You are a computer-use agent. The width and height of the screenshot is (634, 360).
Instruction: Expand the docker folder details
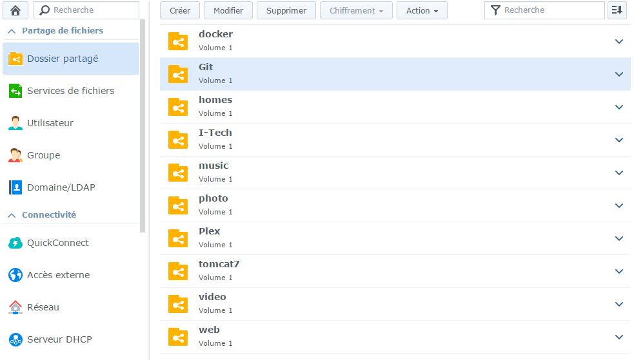(619, 41)
